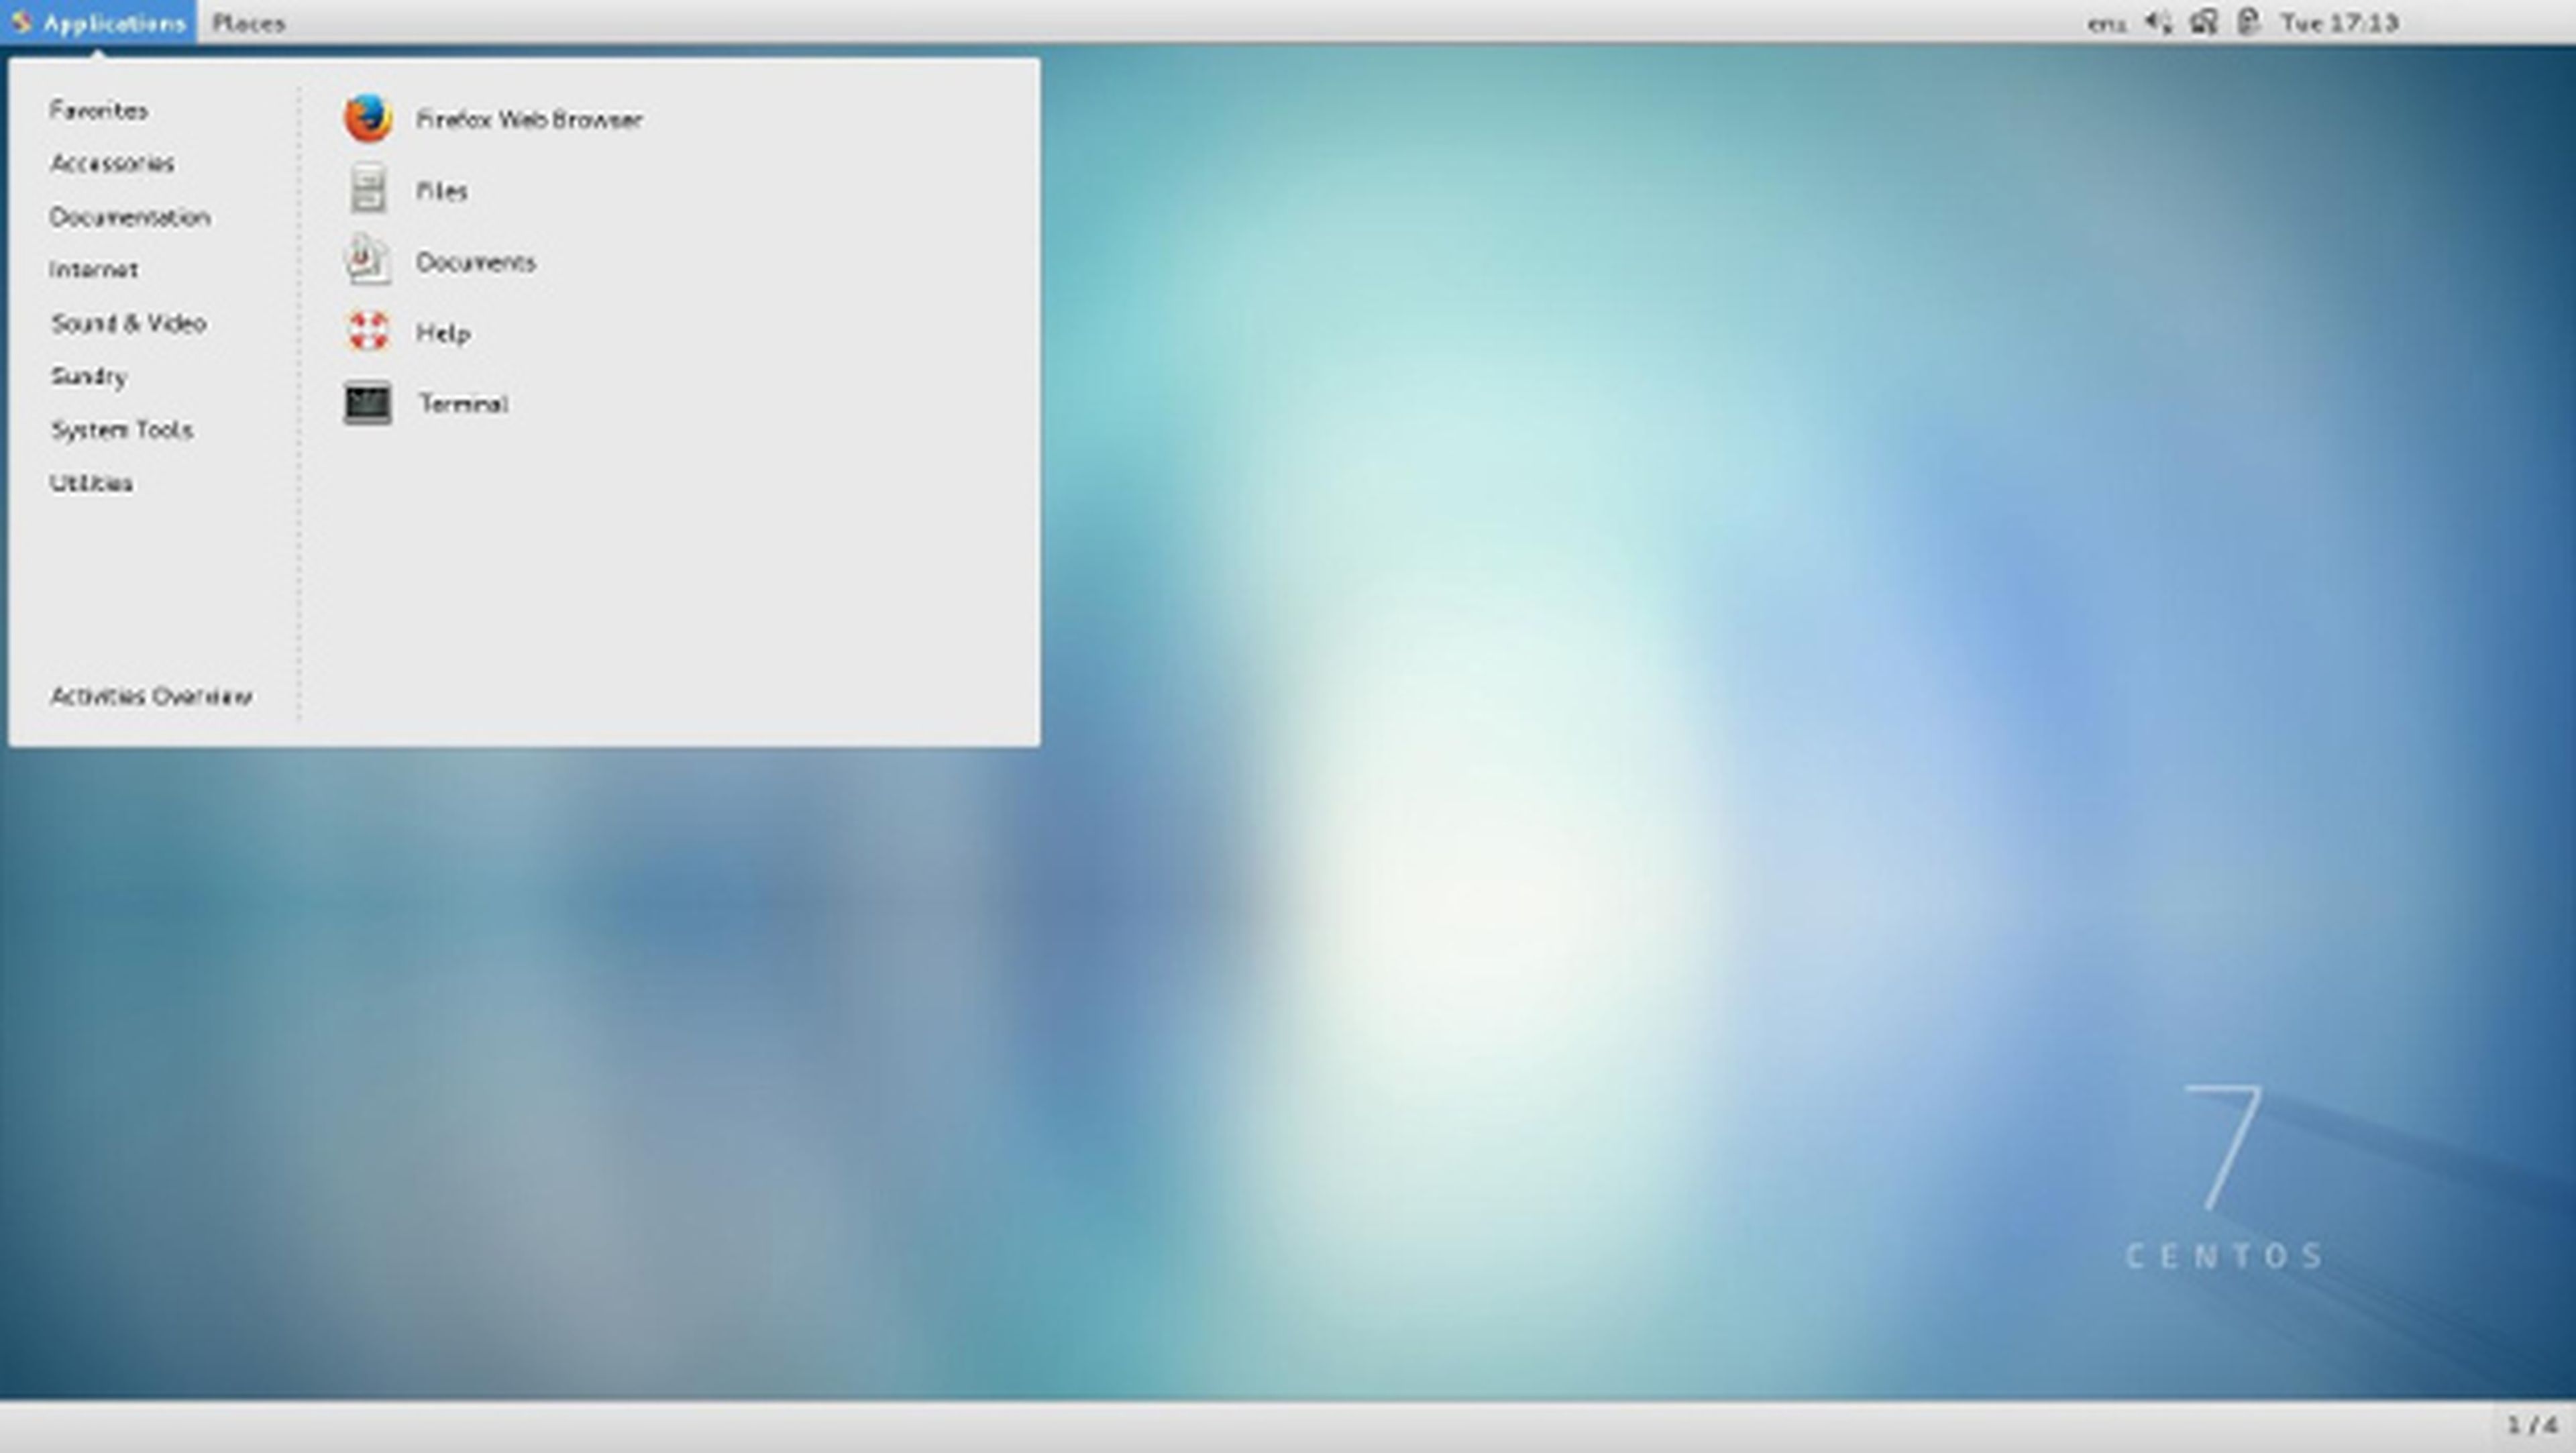This screenshot has width=2576, height=1453.
Task: Click the 1/4 workspace switcher
Action: [x=2531, y=1423]
